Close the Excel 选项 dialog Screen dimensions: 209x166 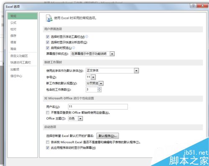coord(202,5)
